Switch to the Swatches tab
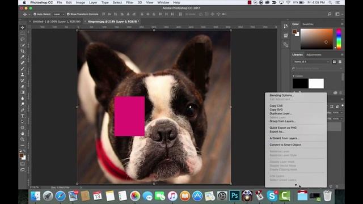 (x=308, y=24)
